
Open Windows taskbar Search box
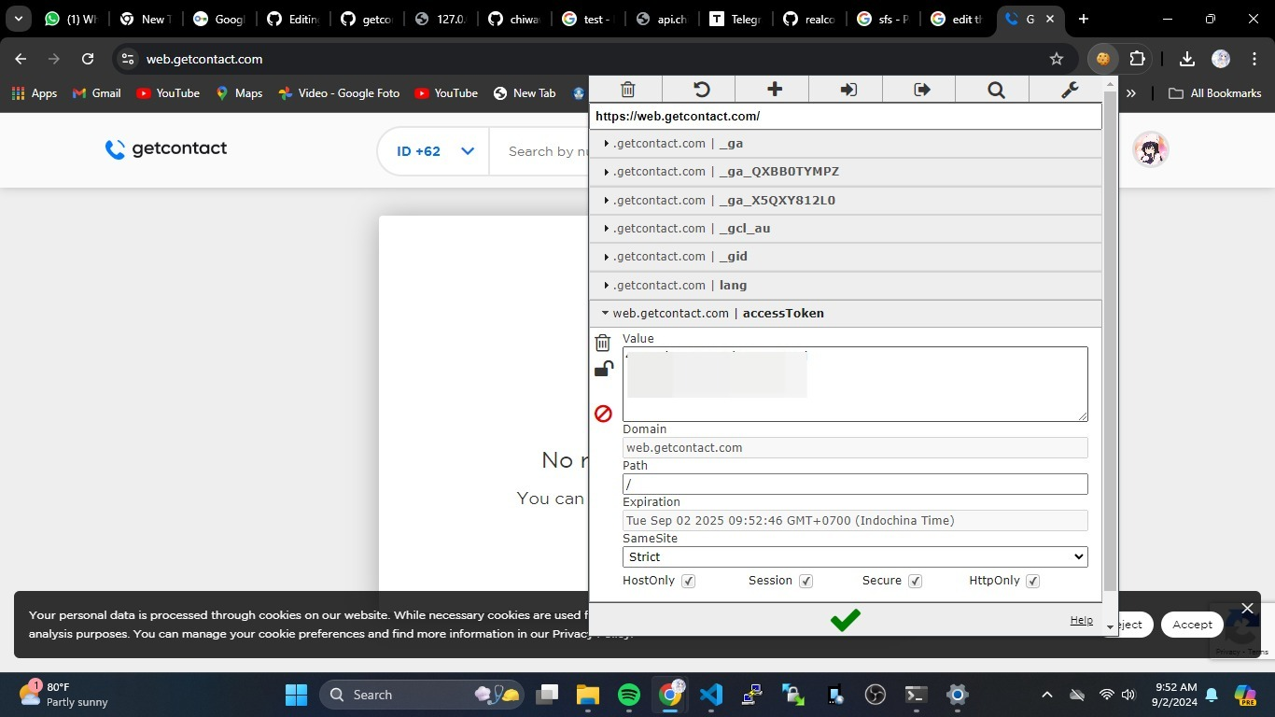pos(420,695)
